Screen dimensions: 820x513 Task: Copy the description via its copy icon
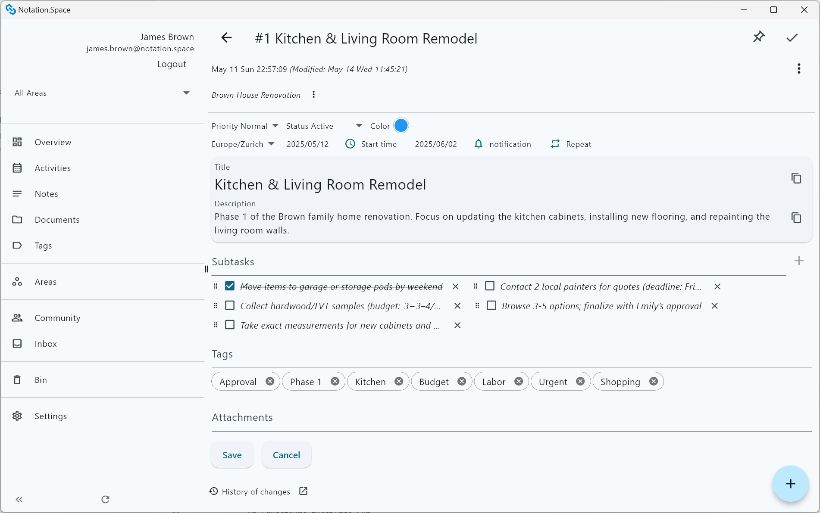(796, 218)
